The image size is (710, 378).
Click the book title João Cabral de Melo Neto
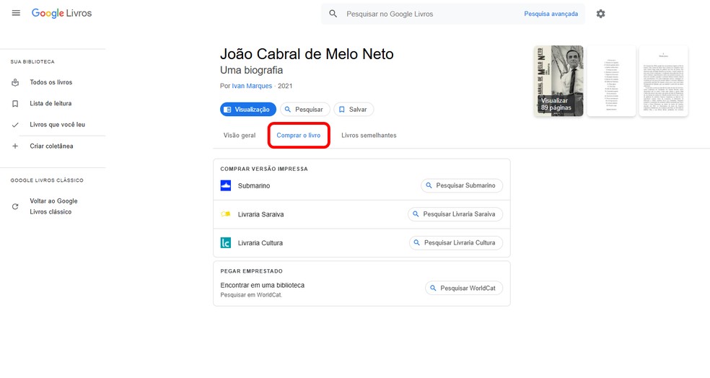tap(307, 54)
